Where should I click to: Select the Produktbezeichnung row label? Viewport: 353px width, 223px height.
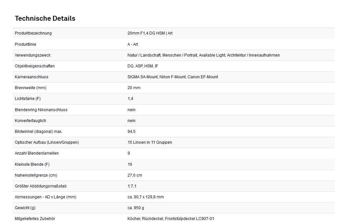pyautogui.click(x=33, y=33)
